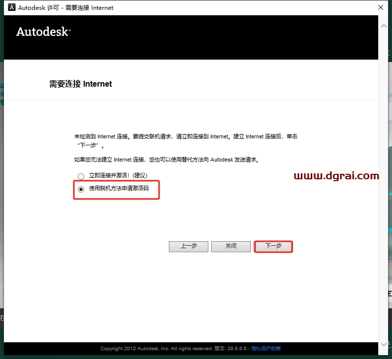This screenshot has height=359, width=392.
Task: Open the 隐私保护政策 privacy policy link
Action: [266, 349]
